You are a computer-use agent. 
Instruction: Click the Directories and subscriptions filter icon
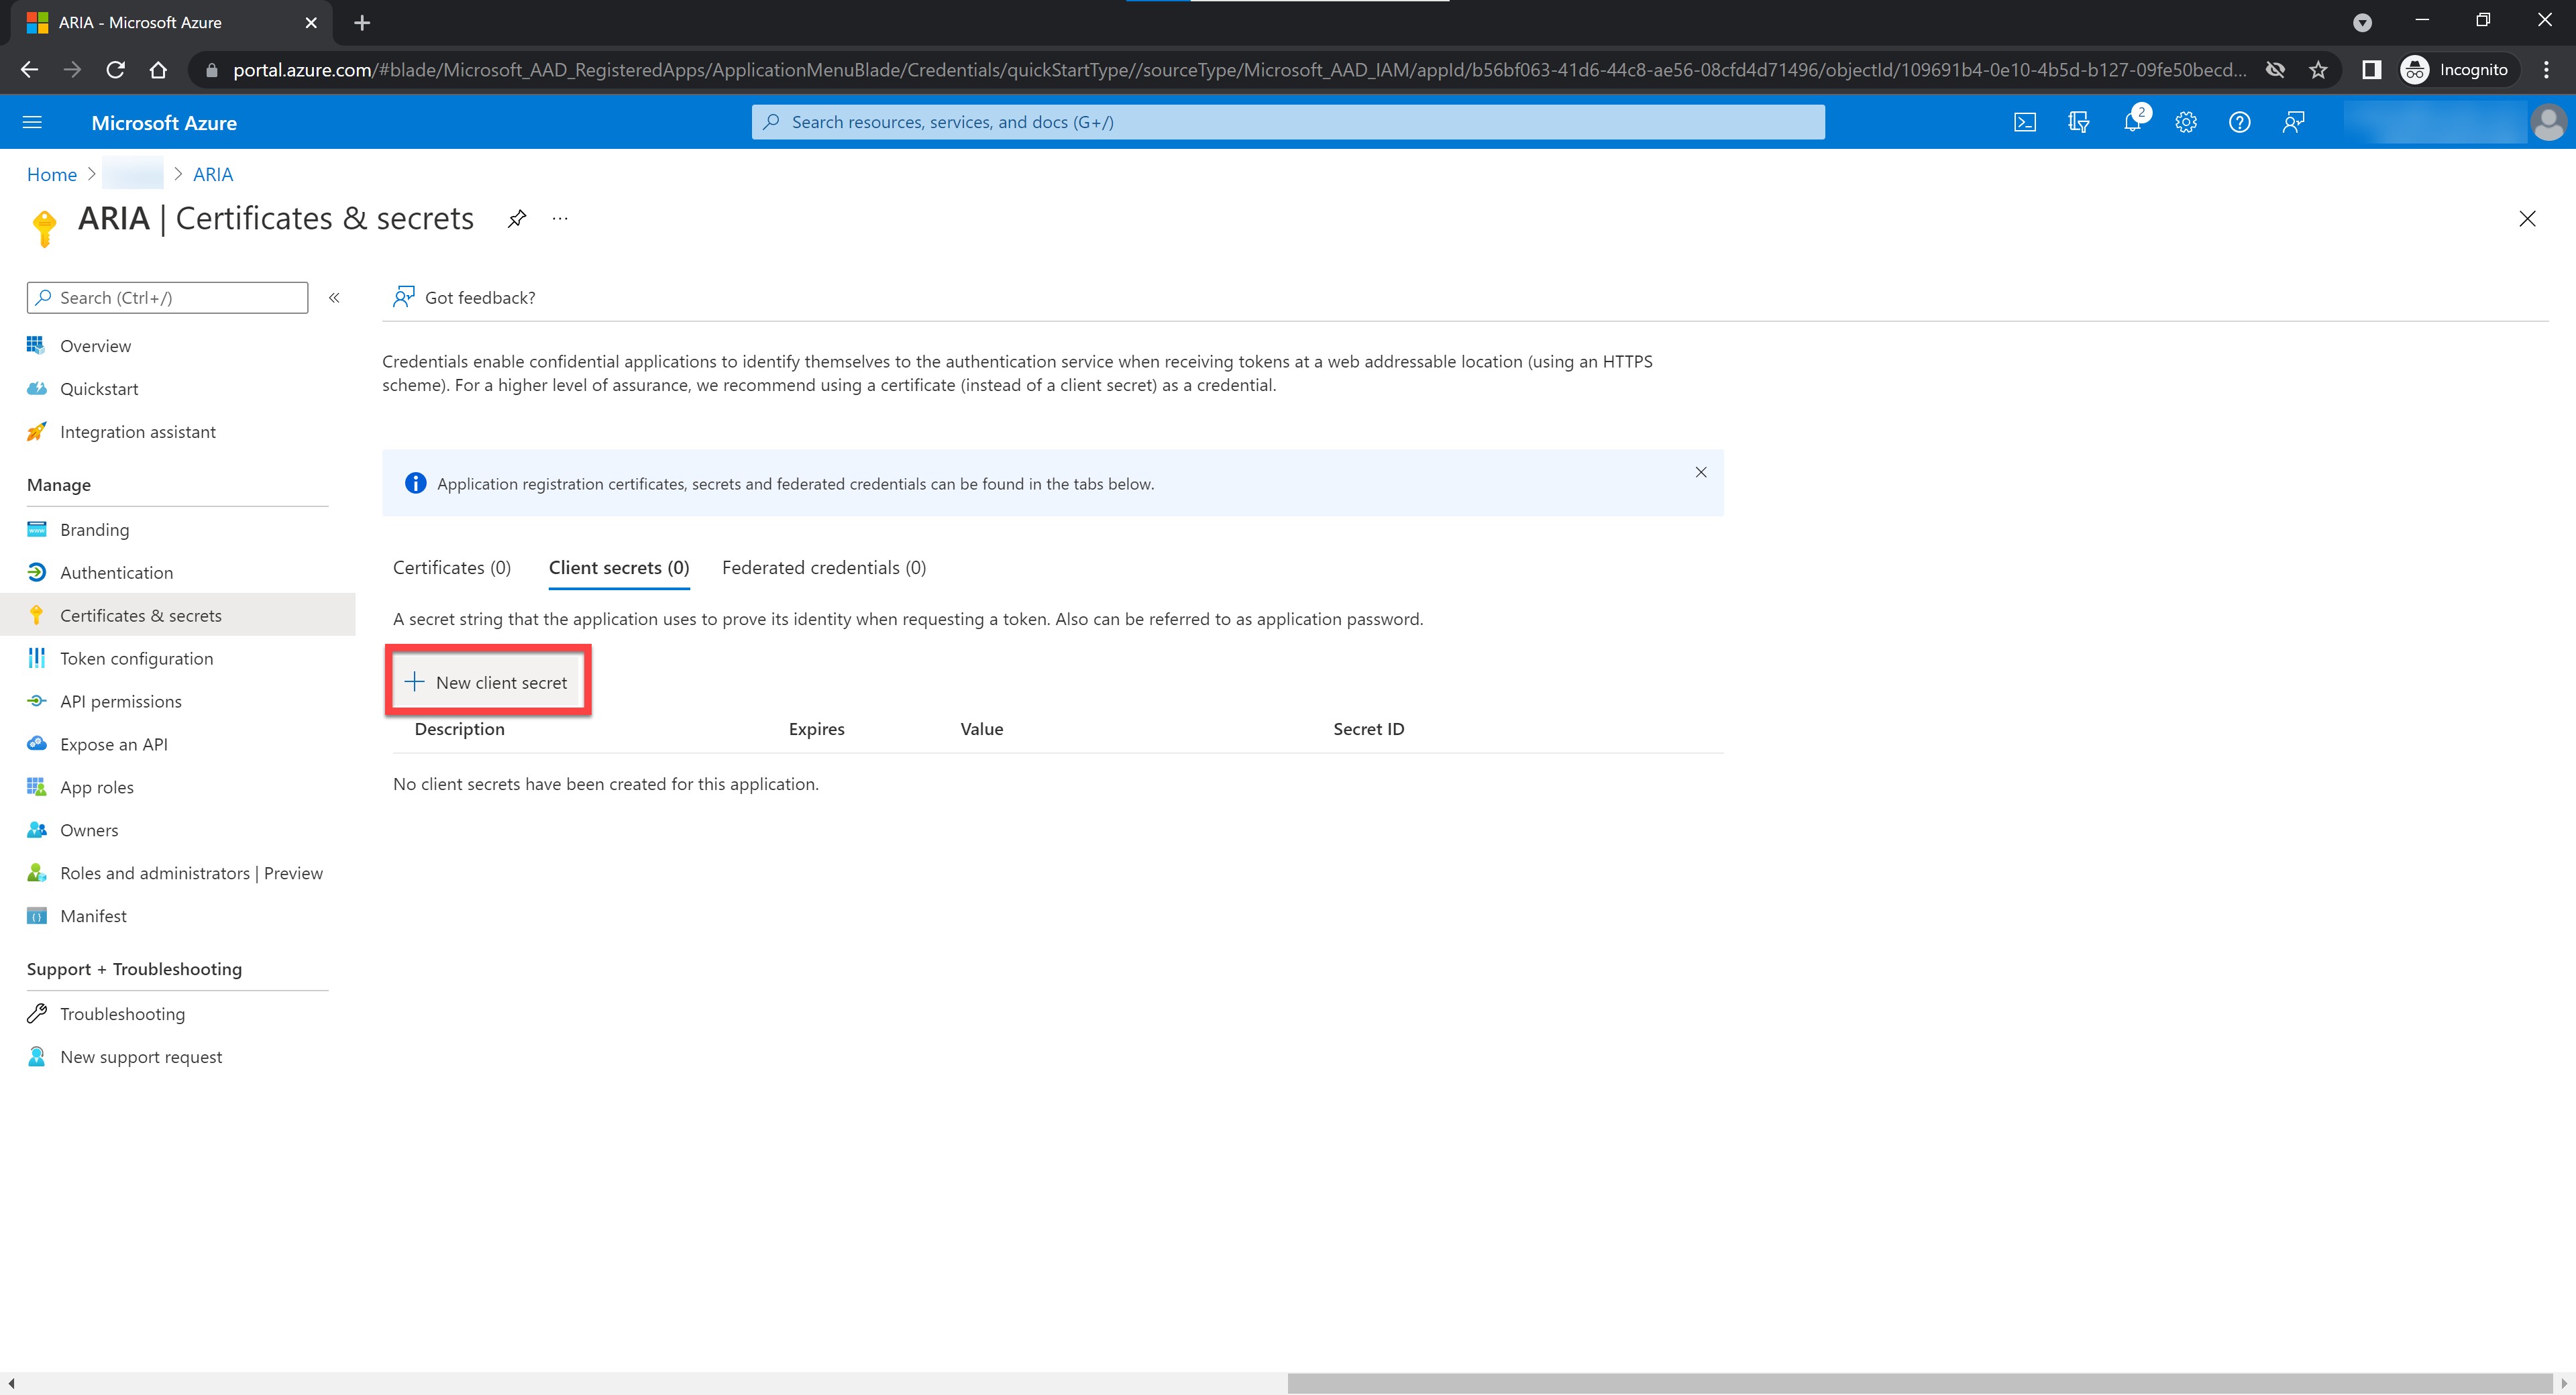(x=2078, y=122)
